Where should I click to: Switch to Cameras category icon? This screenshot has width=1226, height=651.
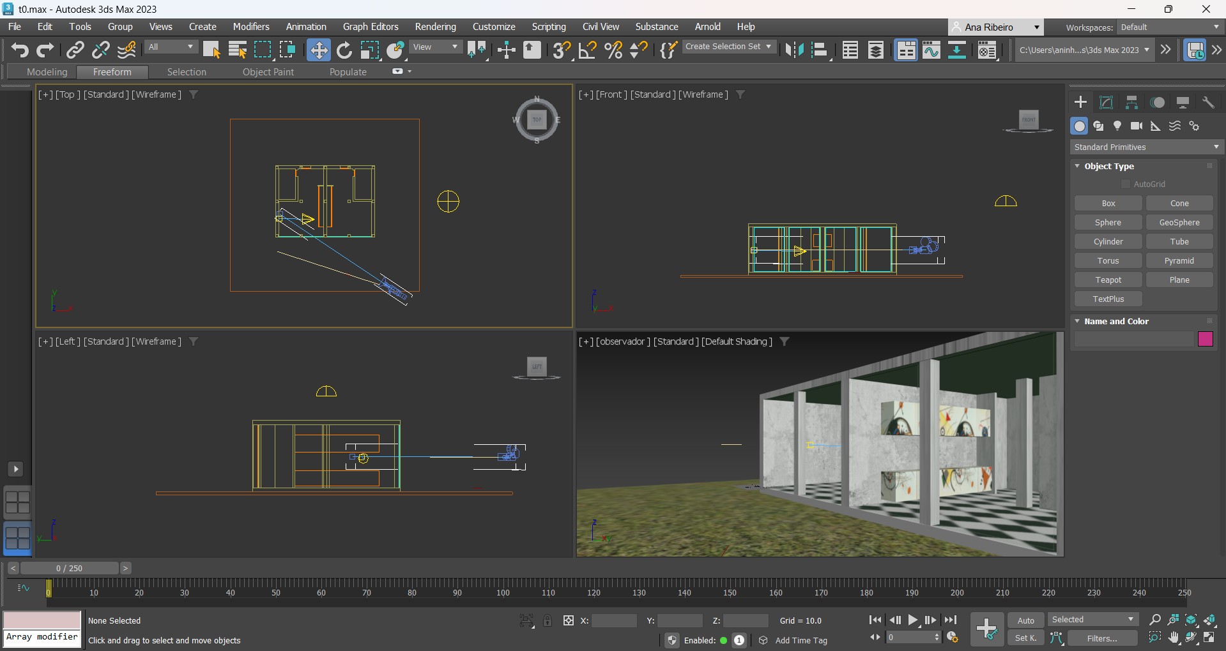coord(1136,126)
